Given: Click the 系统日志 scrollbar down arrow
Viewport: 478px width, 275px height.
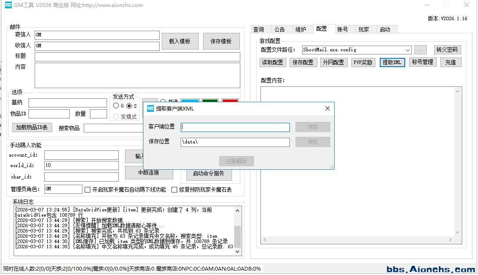Looking at the screenshot, I should point(238,251).
